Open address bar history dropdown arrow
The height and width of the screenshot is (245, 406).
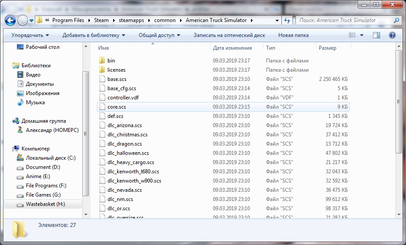(x=277, y=20)
